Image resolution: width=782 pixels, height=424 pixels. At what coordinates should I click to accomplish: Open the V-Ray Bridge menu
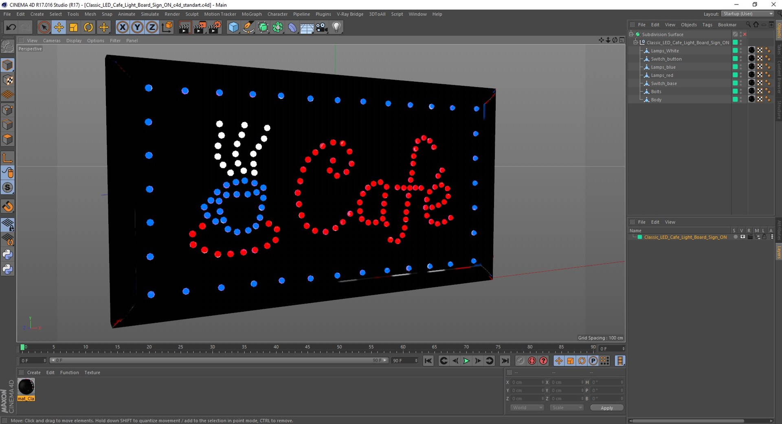350,14
